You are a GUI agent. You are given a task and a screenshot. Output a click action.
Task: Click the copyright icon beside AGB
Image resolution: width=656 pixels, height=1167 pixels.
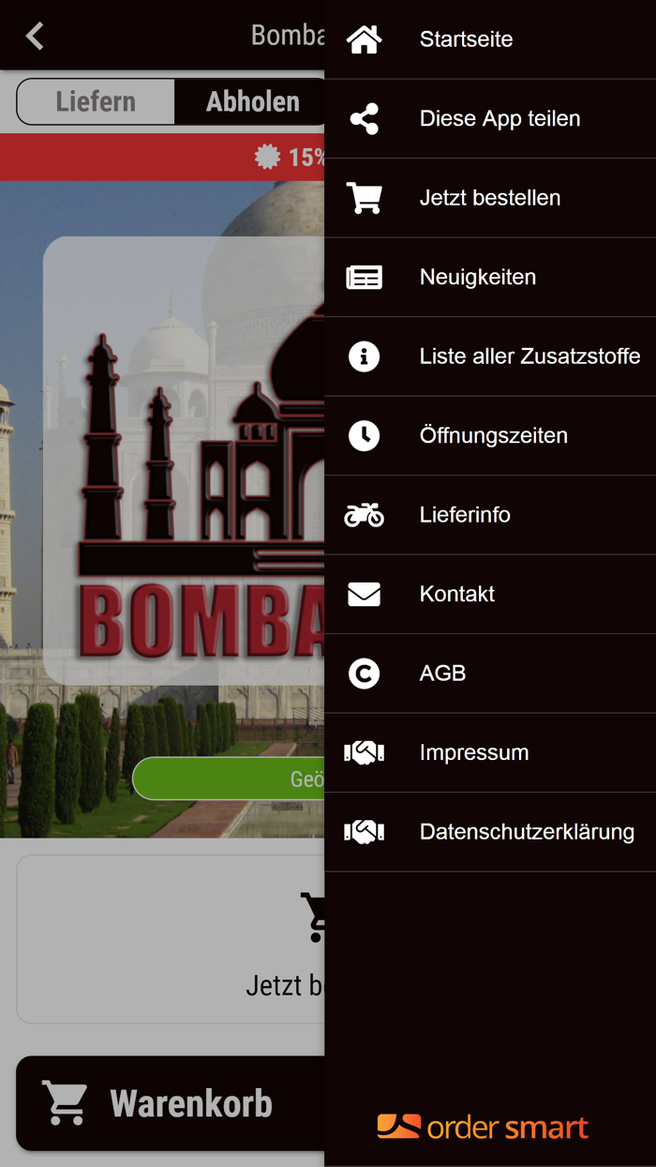(364, 674)
